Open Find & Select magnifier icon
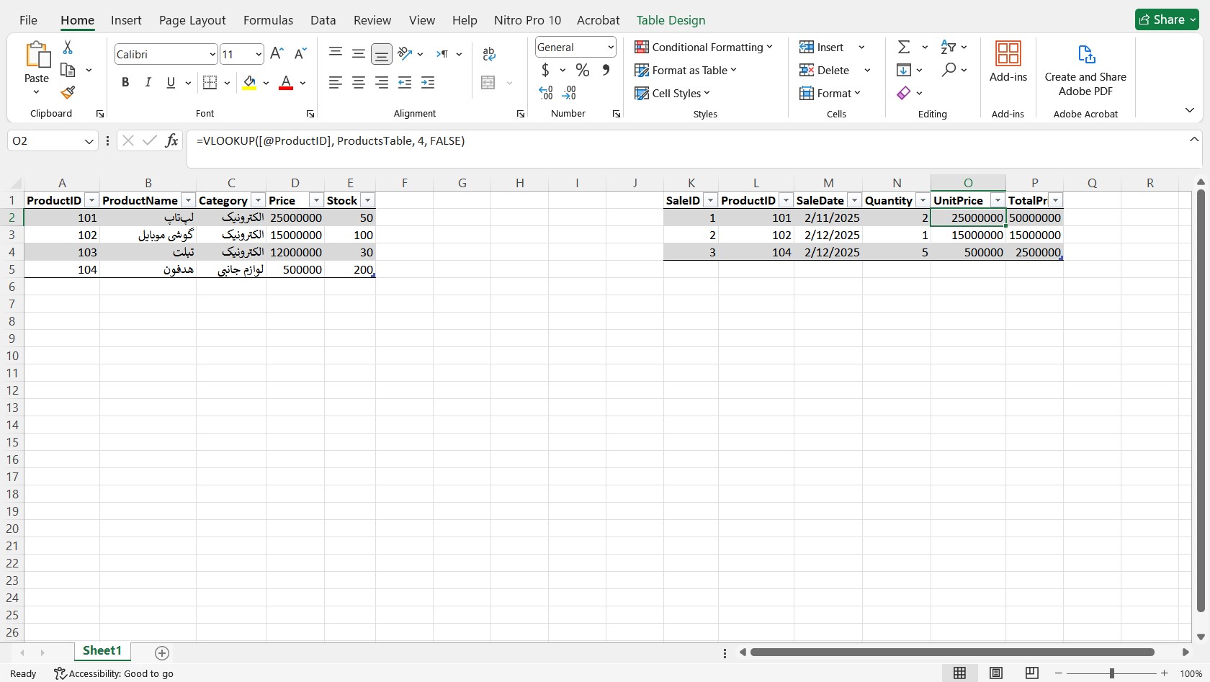1210x682 pixels. (949, 70)
